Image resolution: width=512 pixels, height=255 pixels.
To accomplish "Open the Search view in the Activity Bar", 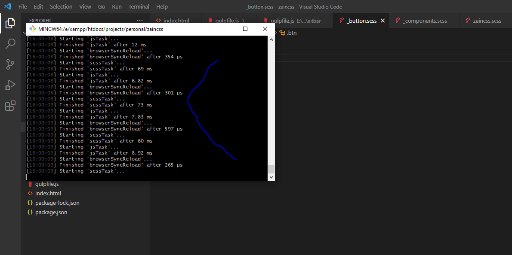I will [x=11, y=43].
